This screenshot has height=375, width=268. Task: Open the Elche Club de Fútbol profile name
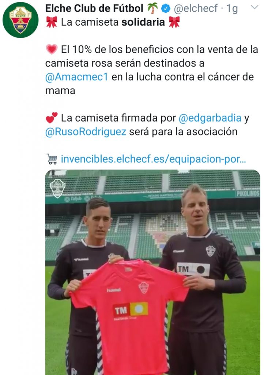coord(94,8)
